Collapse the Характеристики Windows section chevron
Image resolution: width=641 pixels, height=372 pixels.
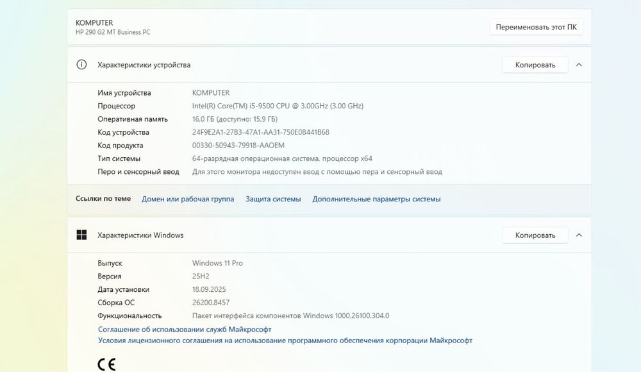click(579, 235)
